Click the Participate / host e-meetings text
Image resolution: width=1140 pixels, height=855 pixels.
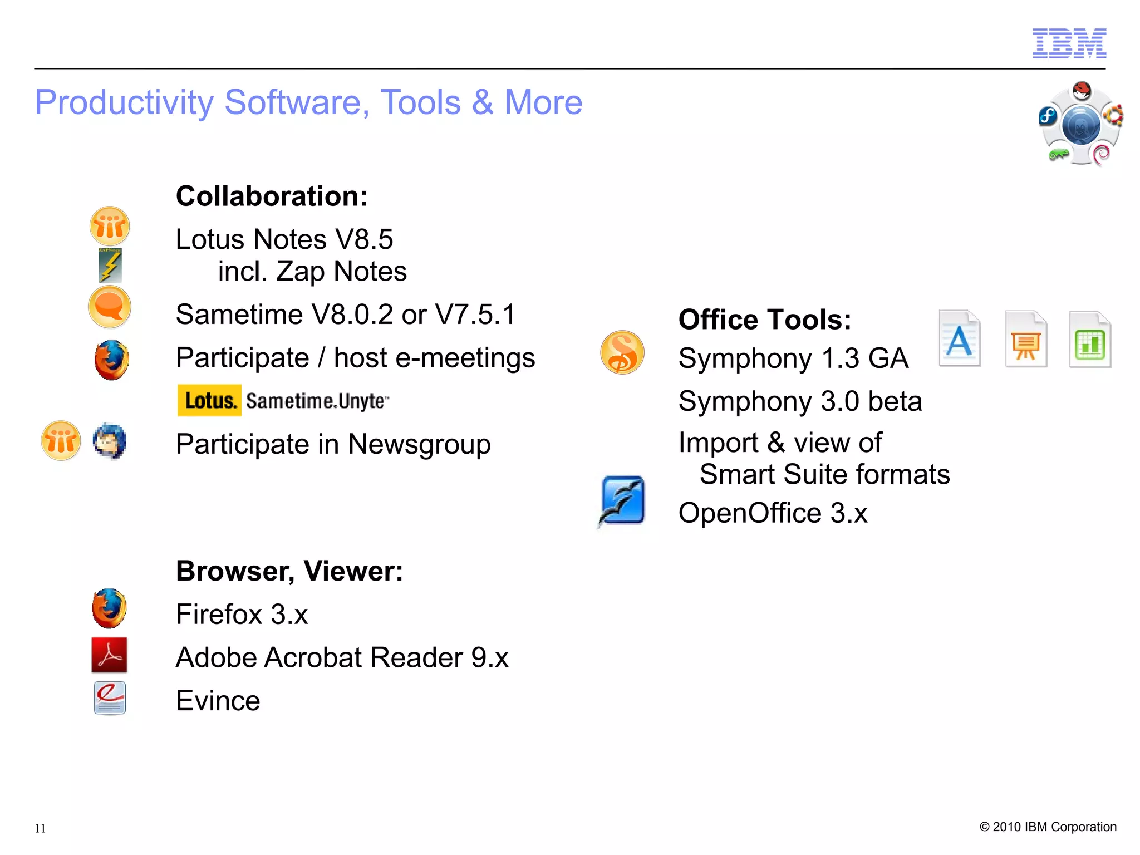coord(356,358)
